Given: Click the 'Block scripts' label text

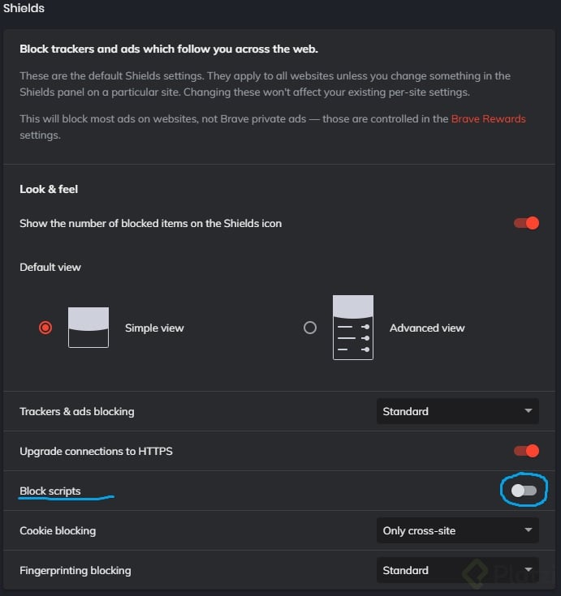Looking at the screenshot, I should click(50, 491).
